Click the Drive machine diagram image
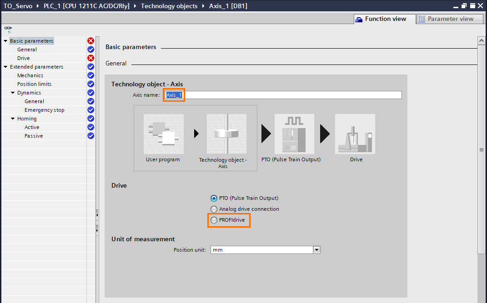Image resolution: width=487 pixels, height=303 pixels. click(355, 134)
